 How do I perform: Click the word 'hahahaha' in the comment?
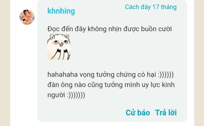[x=63, y=75]
